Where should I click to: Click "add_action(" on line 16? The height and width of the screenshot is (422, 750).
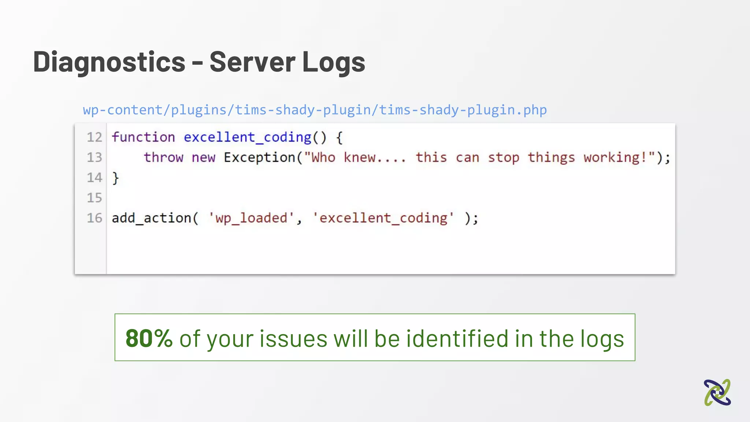pyautogui.click(x=155, y=218)
